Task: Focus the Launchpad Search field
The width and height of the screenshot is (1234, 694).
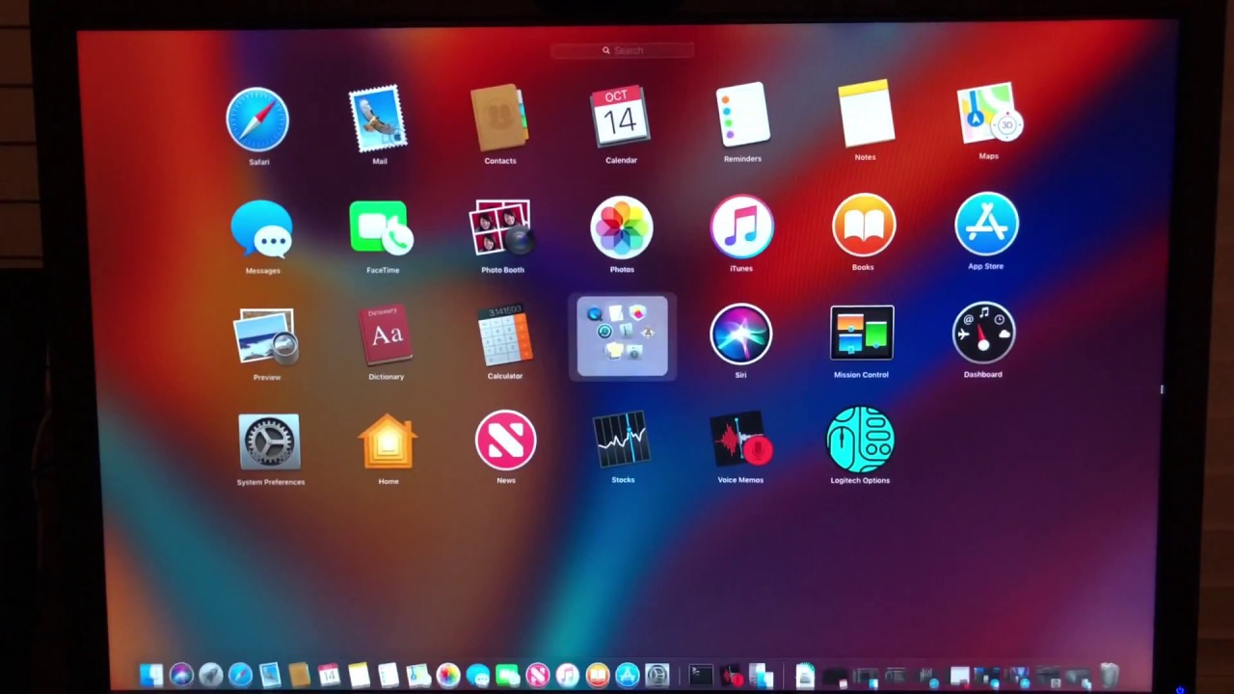Action: (x=622, y=50)
